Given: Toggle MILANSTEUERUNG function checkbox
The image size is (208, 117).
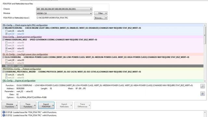Looking at the screenshot, I should pyautogui.click(x=4, y=28).
